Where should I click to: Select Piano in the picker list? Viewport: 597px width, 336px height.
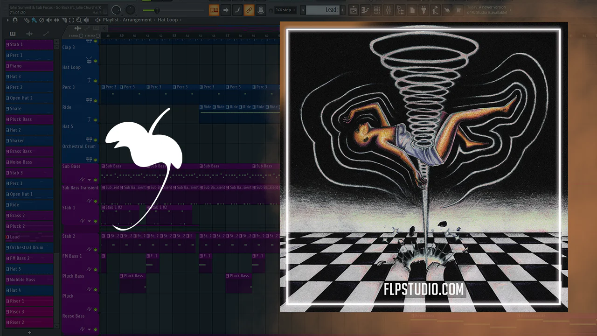pos(29,66)
